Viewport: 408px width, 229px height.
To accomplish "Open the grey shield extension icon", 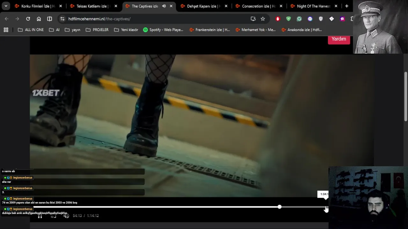I will [x=321, y=19].
